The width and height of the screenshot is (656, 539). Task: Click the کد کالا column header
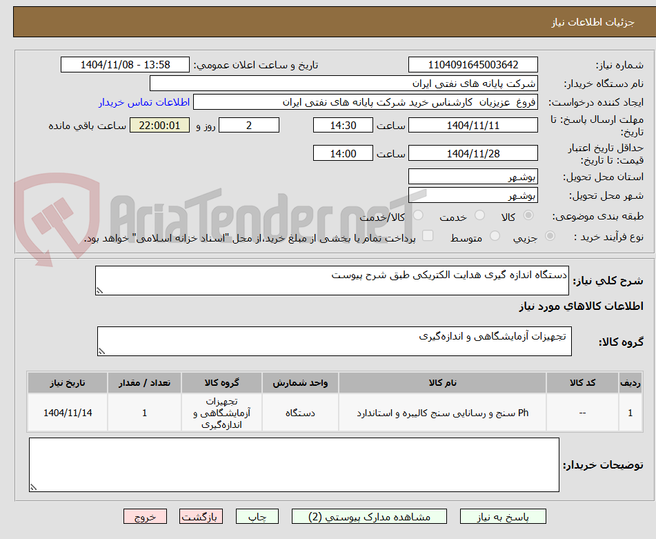[582, 382]
